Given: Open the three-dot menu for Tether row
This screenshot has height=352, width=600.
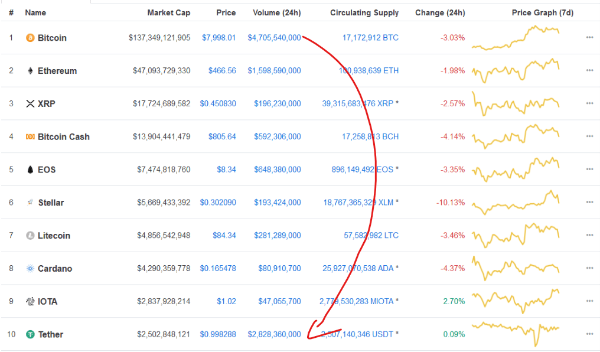Looking at the screenshot, I should point(589,334).
